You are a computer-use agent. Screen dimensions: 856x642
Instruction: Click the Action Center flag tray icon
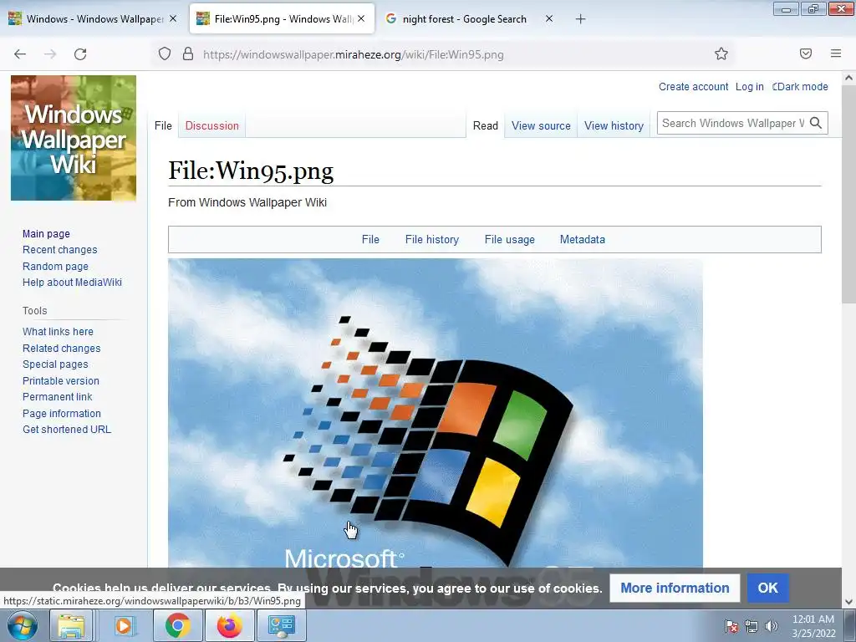pyautogui.click(x=731, y=626)
